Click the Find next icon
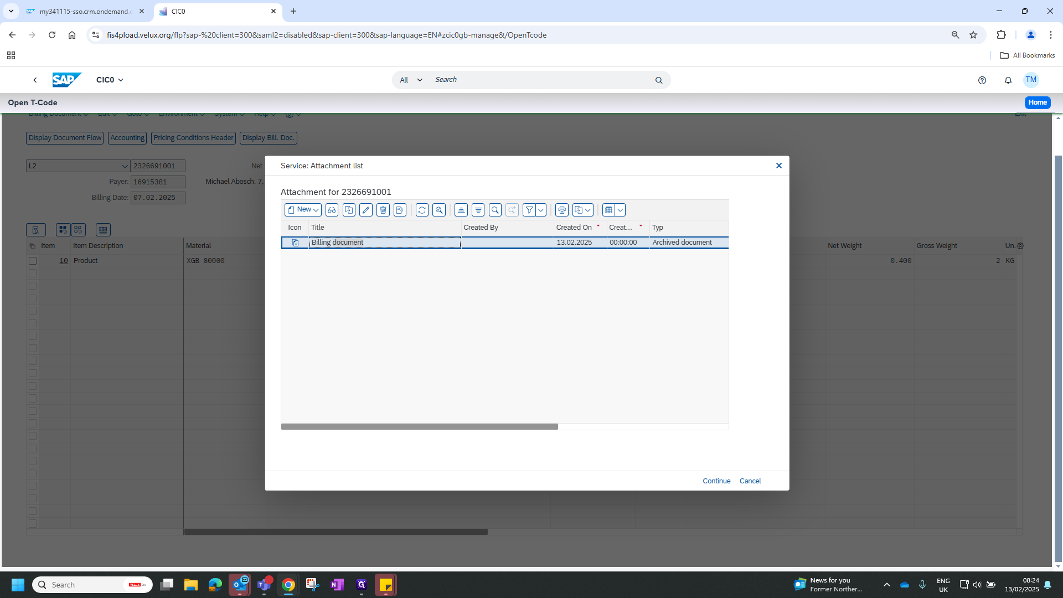The height and width of the screenshot is (598, 1063). pos(512,210)
